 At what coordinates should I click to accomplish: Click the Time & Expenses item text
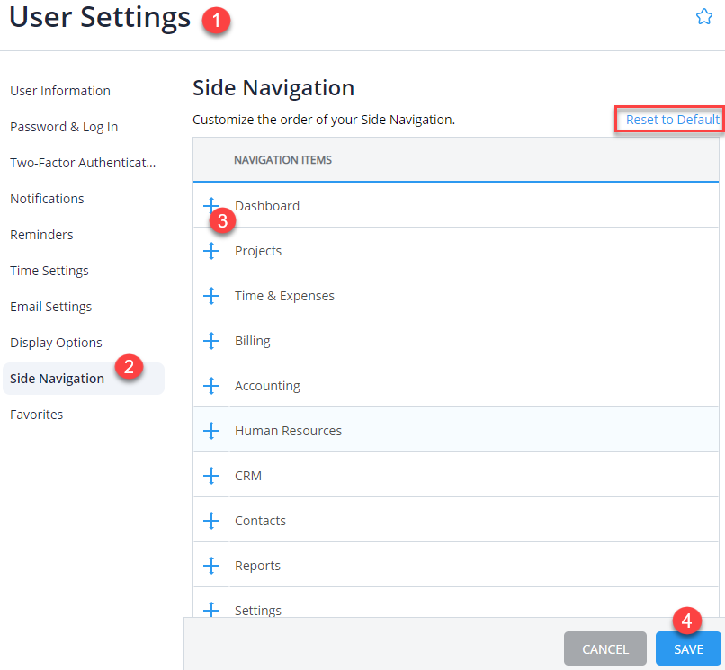(x=284, y=296)
